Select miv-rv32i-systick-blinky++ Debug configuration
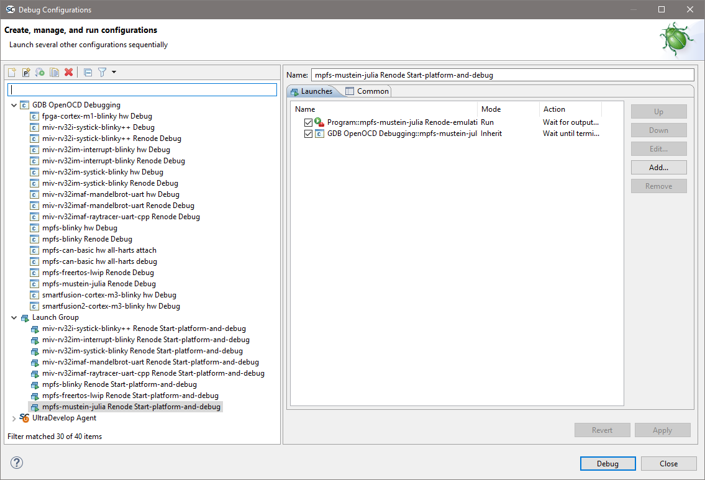Screen dimensions: 705x480 [x=98, y=128]
